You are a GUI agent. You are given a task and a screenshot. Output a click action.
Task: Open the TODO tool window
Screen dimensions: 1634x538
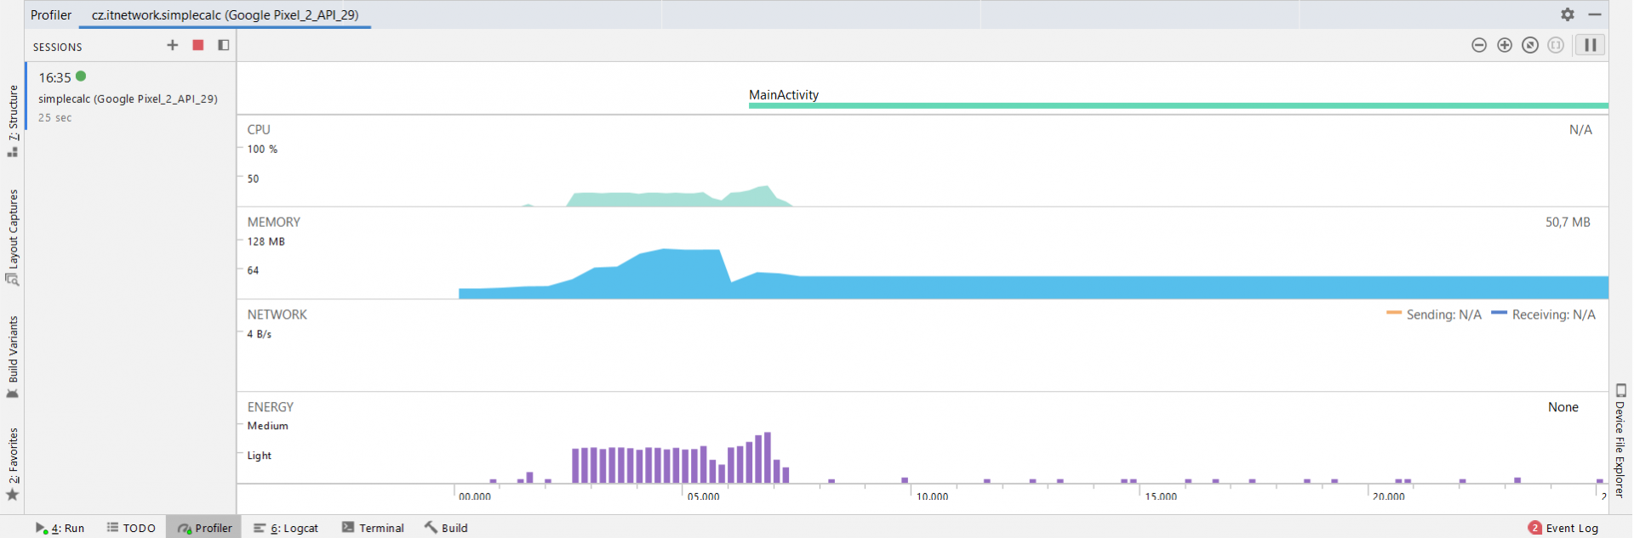tap(131, 528)
